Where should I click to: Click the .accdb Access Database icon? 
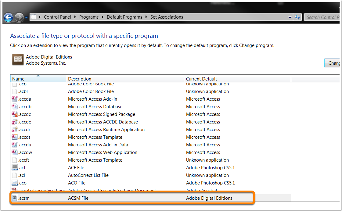click(14, 107)
